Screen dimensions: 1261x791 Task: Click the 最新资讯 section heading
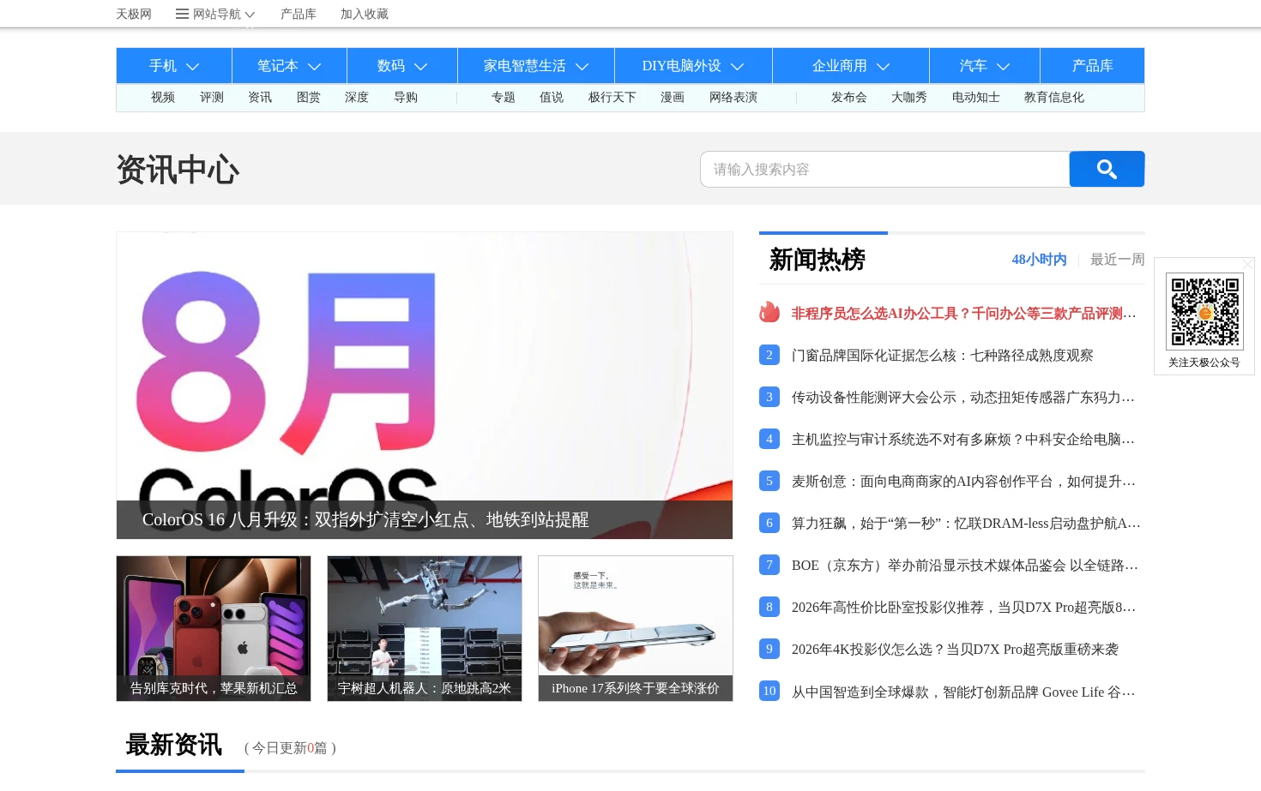(174, 745)
